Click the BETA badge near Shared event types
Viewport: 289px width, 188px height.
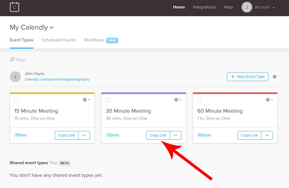tap(65, 163)
